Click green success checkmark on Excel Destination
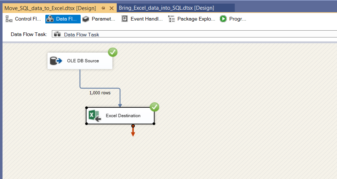Screen dimensions: 337x179 [x=154, y=107]
